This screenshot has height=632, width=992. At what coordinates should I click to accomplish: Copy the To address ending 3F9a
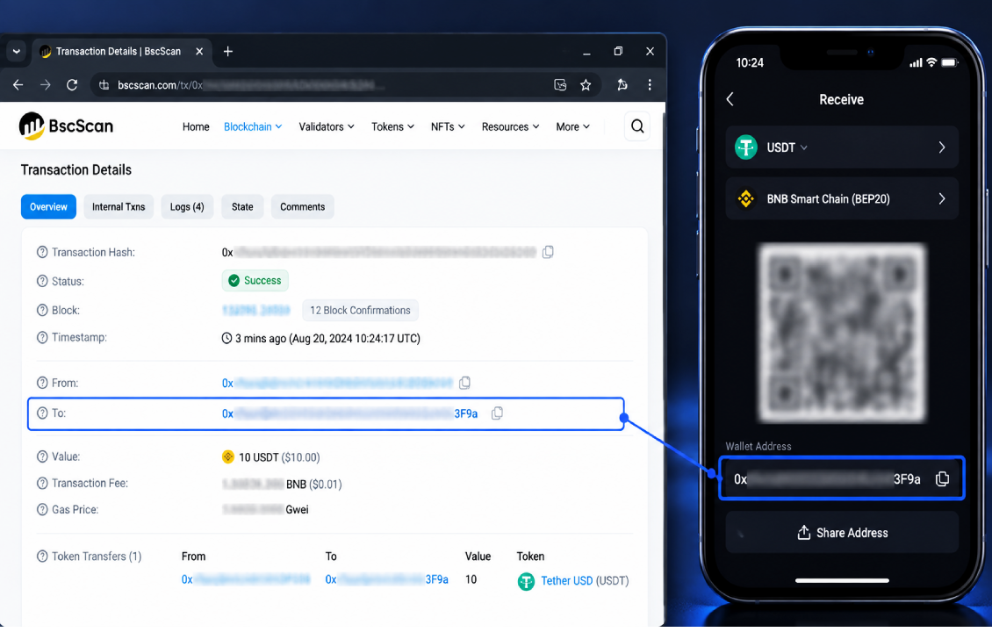pos(497,413)
